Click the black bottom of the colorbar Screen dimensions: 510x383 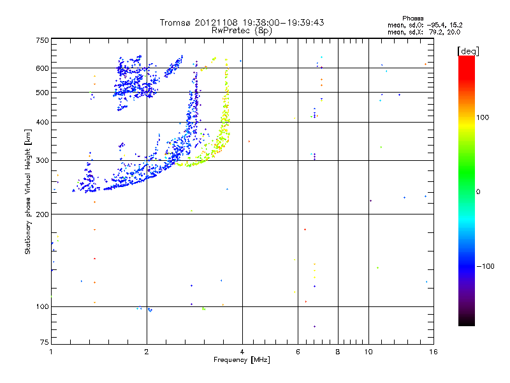[467, 321]
